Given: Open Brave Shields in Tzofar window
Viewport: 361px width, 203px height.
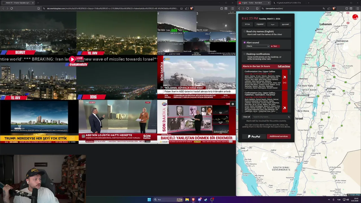Looking at the screenshot, I should click(x=334, y=8).
